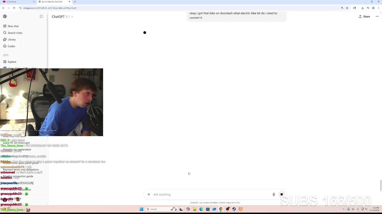Open the Chrome three-dot menu
The width and height of the screenshot is (382, 214).
tap(378, 8)
